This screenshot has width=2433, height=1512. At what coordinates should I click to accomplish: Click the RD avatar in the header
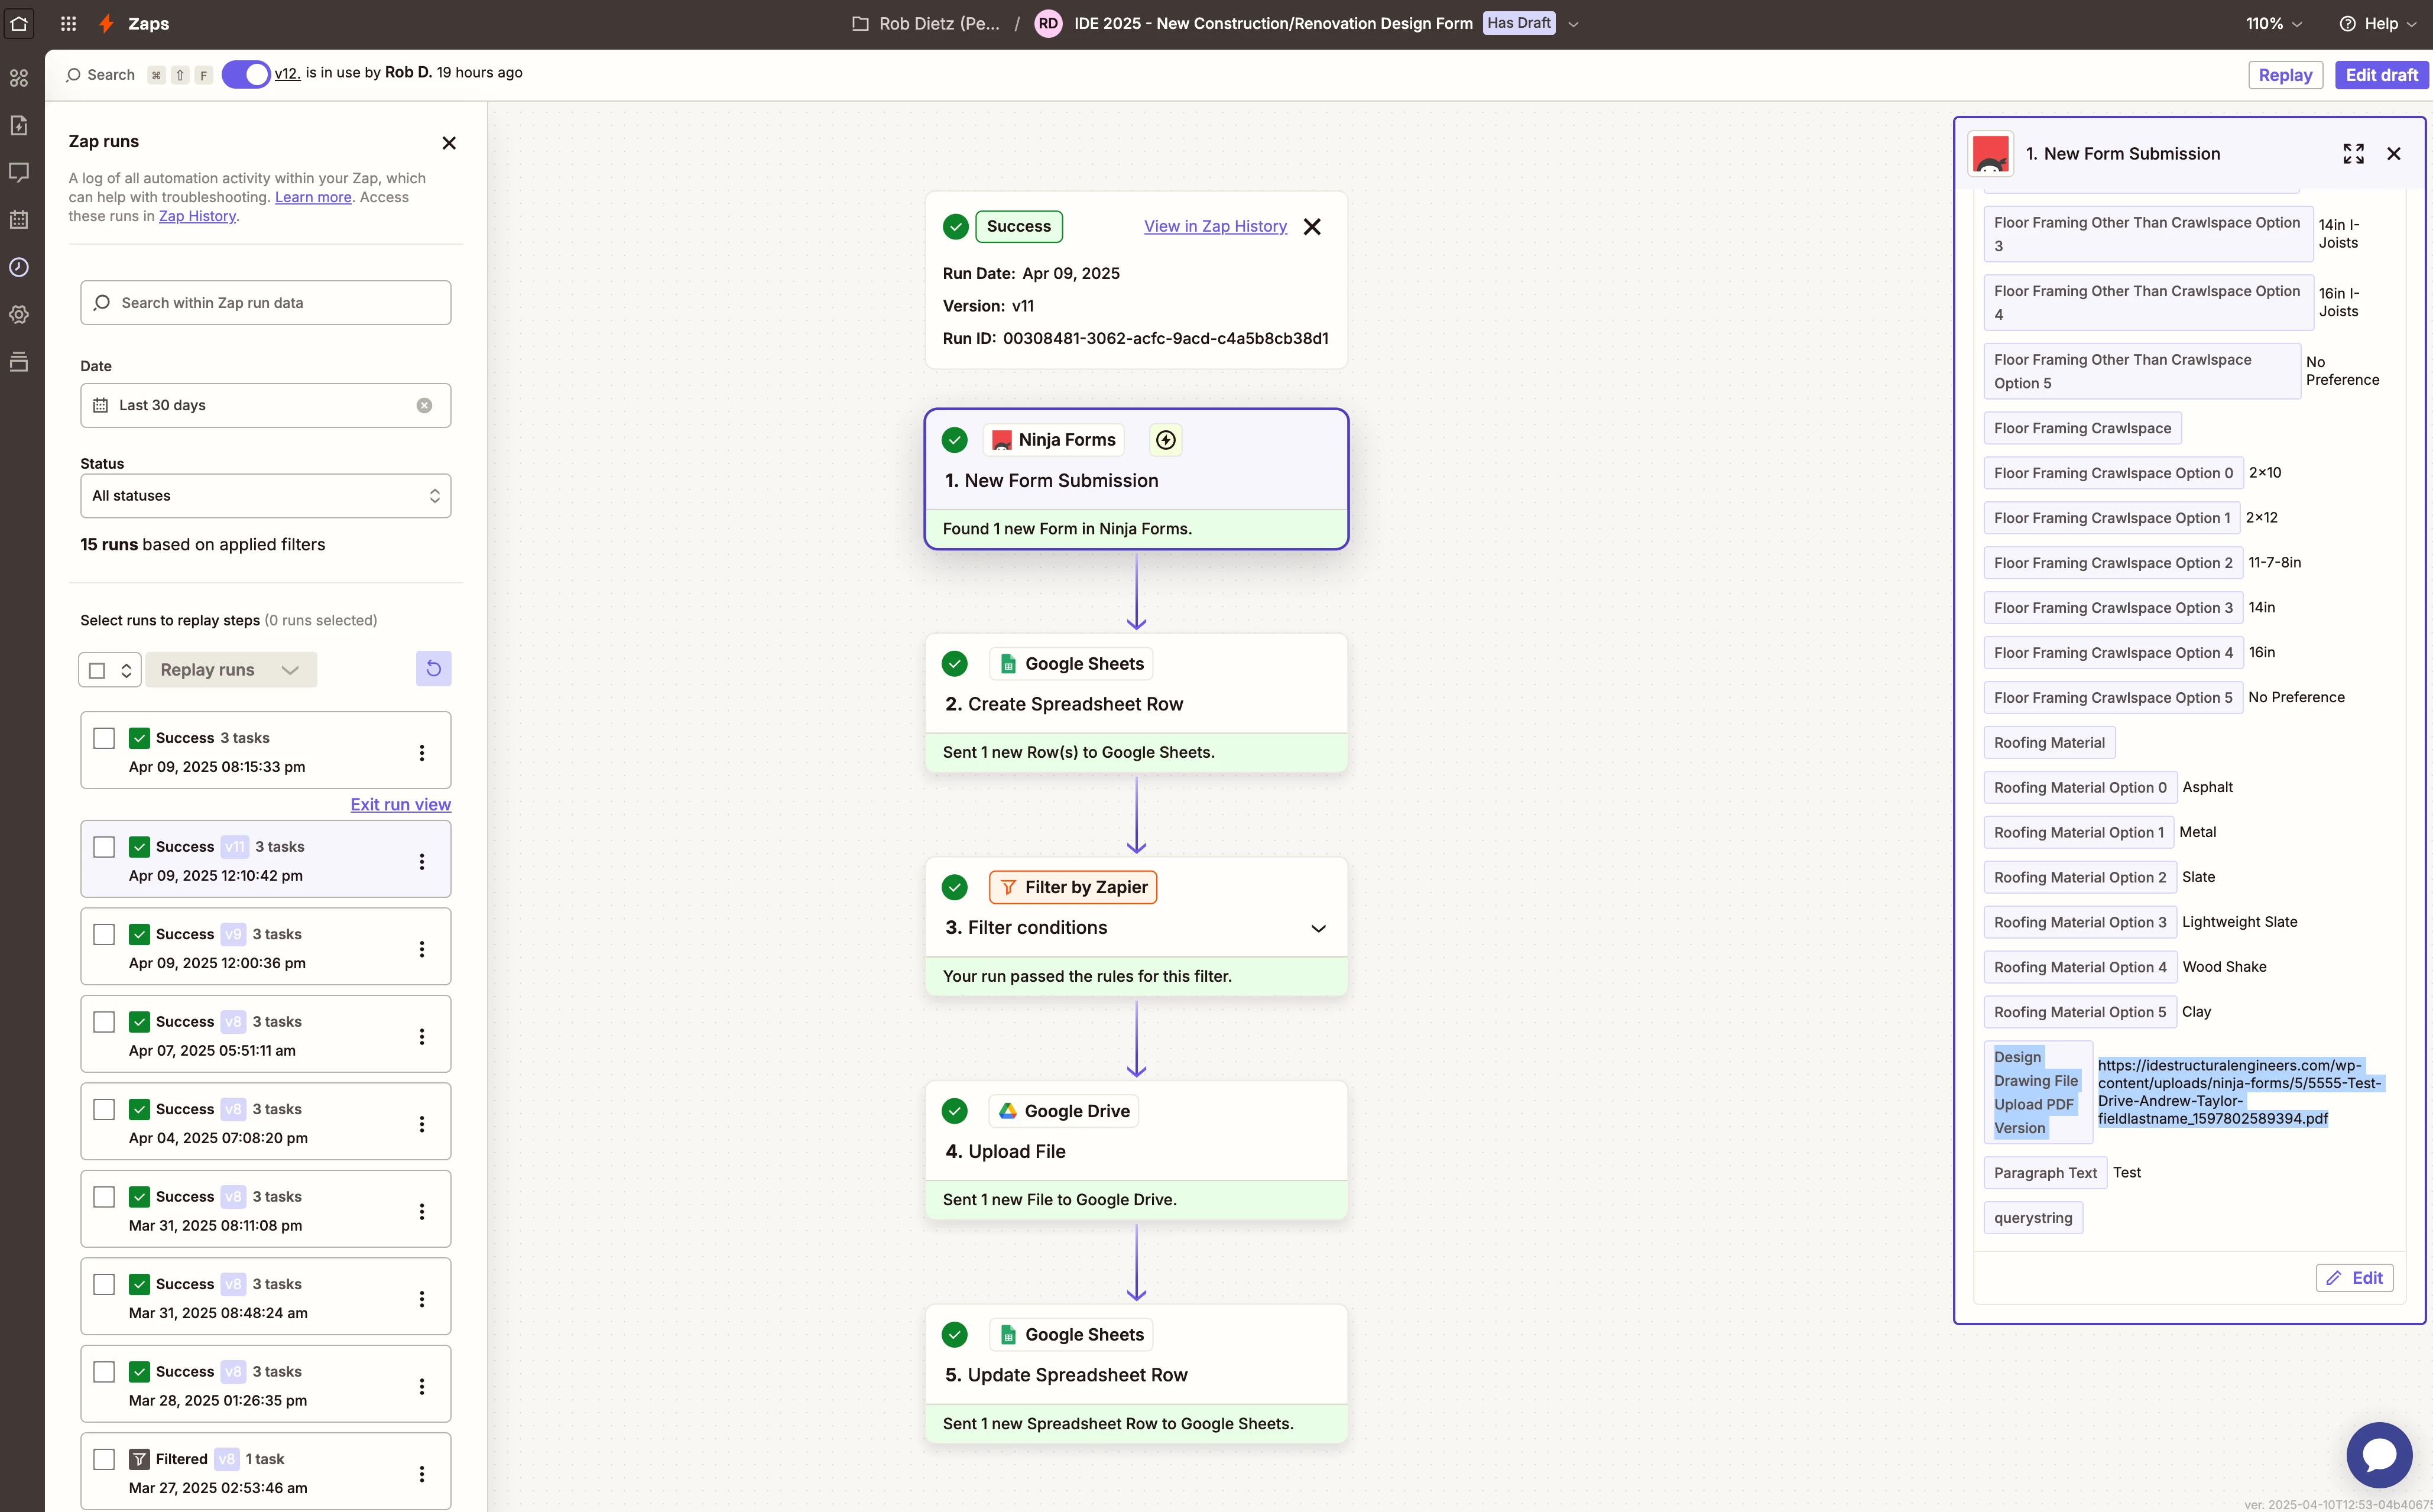pyautogui.click(x=1047, y=23)
